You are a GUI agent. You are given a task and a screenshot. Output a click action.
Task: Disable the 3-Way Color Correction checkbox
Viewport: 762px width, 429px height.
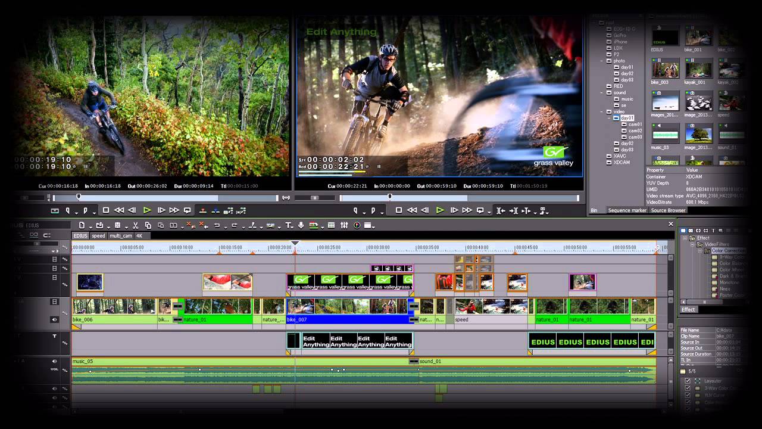tap(688, 388)
